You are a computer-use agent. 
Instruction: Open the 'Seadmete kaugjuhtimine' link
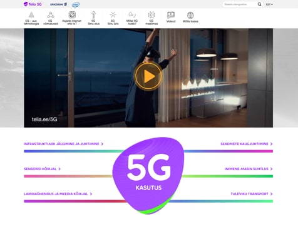click(x=247, y=144)
